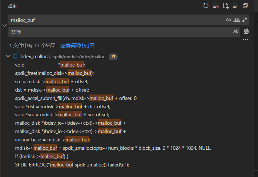The width and height of the screenshot is (258, 177).
Task: Toggle Use Regular Expression (.*) option
Action: (x=245, y=20)
